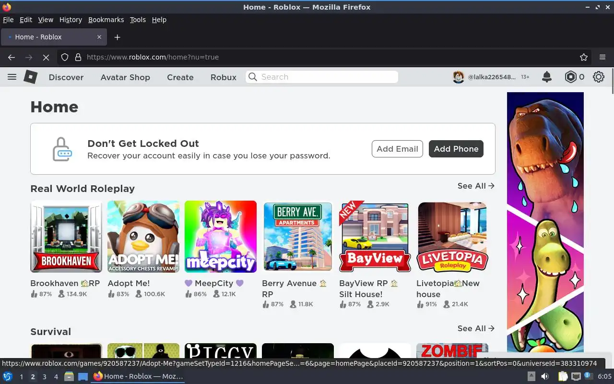Click the Brookhaven RP title text
Screen dimensions: 614x384
point(65,283)
